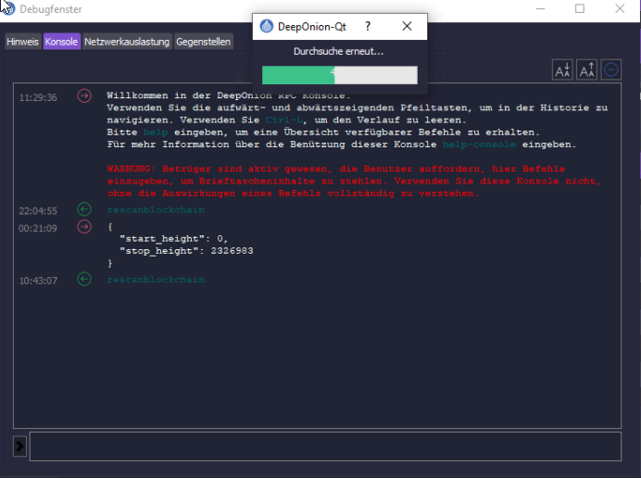Close the Debugfenster window
This screenshot has height=478, width=641.
(x=620, y=8)
